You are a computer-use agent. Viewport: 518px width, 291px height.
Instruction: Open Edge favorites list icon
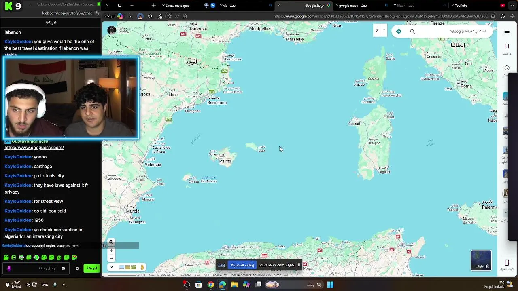(x=150, y=16)
